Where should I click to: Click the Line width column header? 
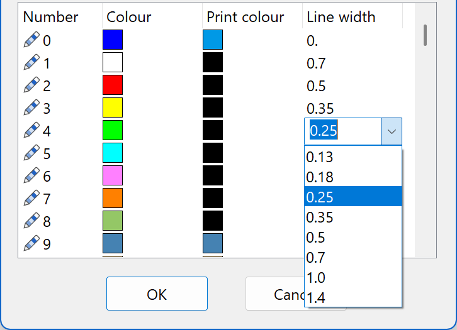(353, 16)
